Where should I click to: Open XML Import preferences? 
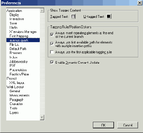(x=17, y=83)
